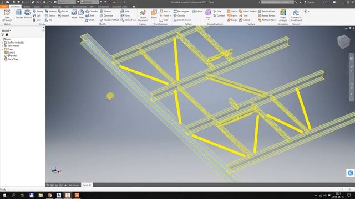Viewport: 355px width, 199px height.
Task: Select the Combine tool
Action: (106, 15)
